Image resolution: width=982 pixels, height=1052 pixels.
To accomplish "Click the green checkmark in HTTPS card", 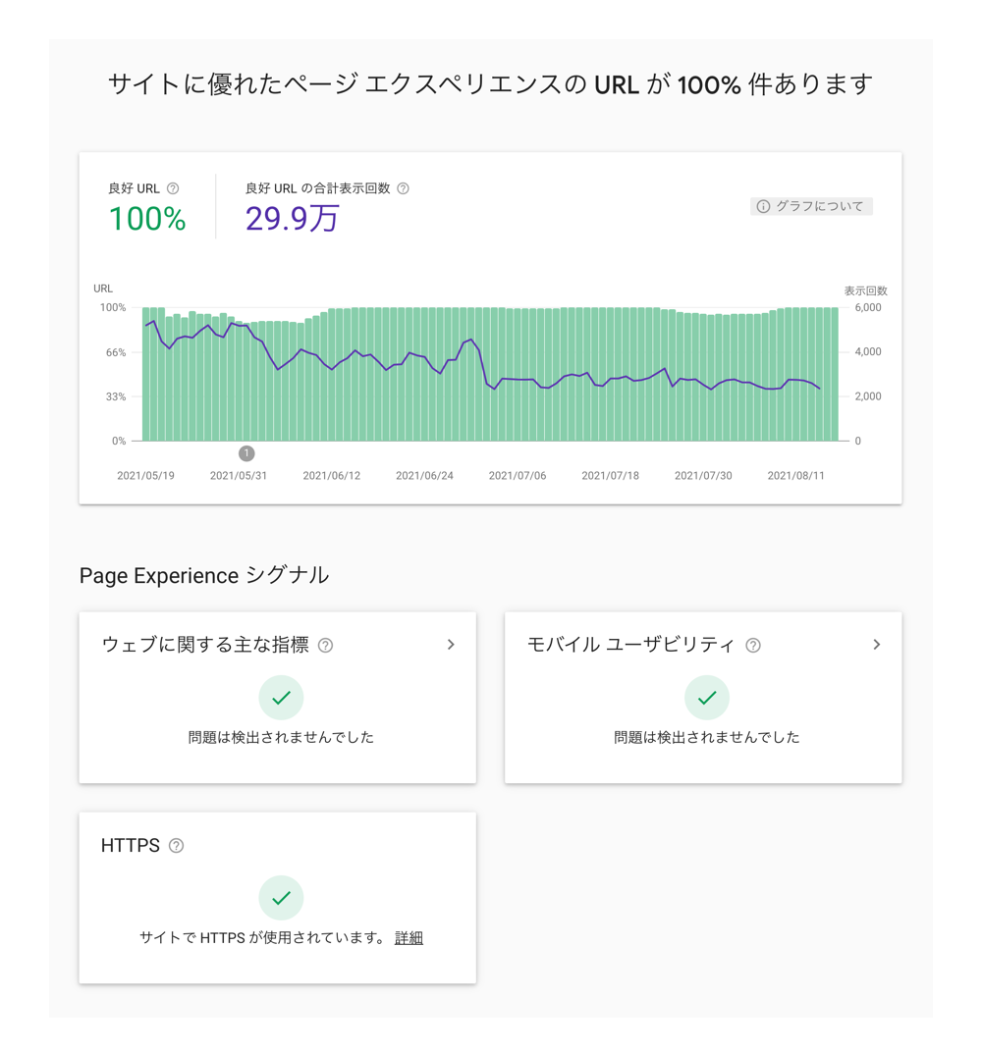I will pos(281,897).
